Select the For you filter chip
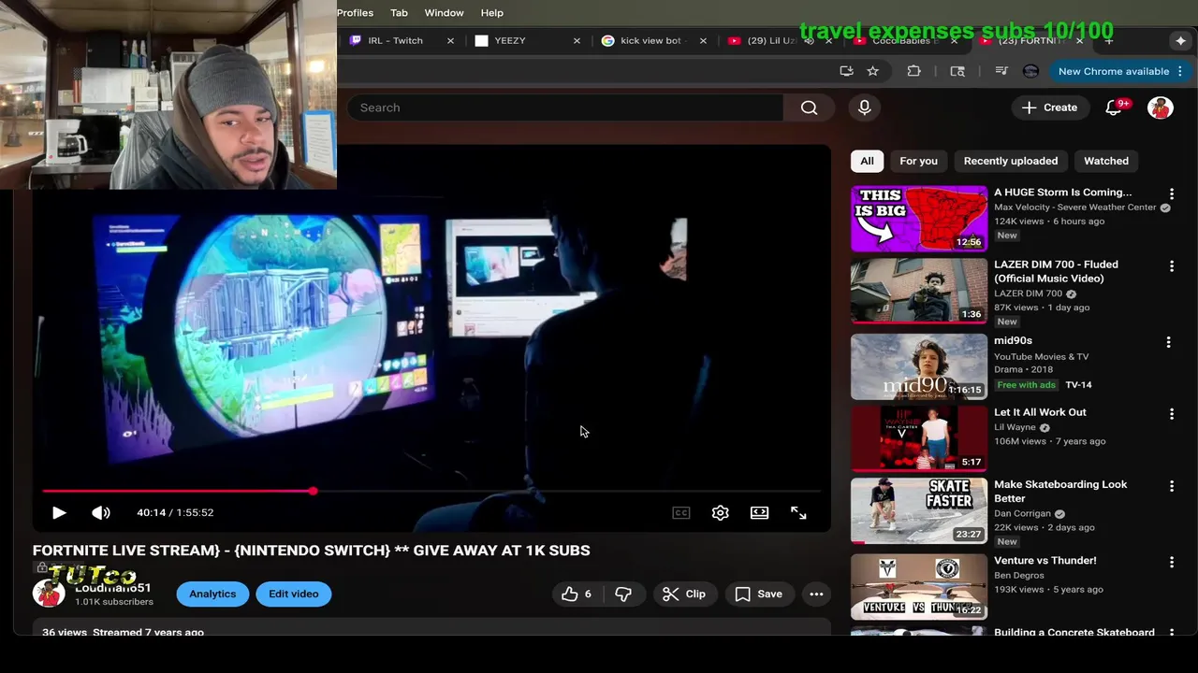 pyautogui.click(x=918, y=161)
